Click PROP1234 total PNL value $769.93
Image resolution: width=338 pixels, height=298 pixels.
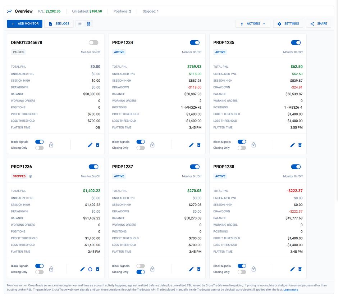coord(194,67)
